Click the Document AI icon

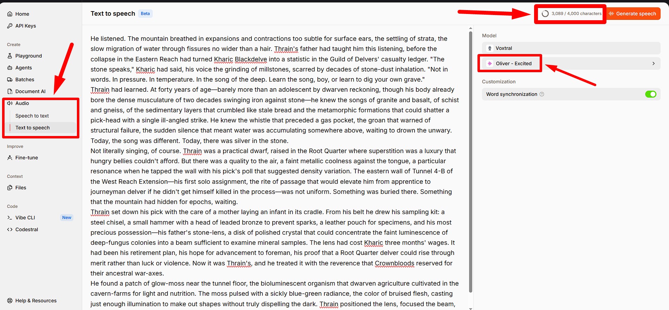[x=10, y=91]
